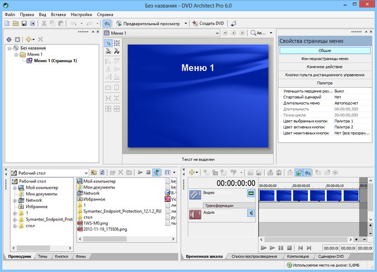377x272 pixels.
Task: Open the Рабочий стол folder dropdown
Action: (85, 172)
